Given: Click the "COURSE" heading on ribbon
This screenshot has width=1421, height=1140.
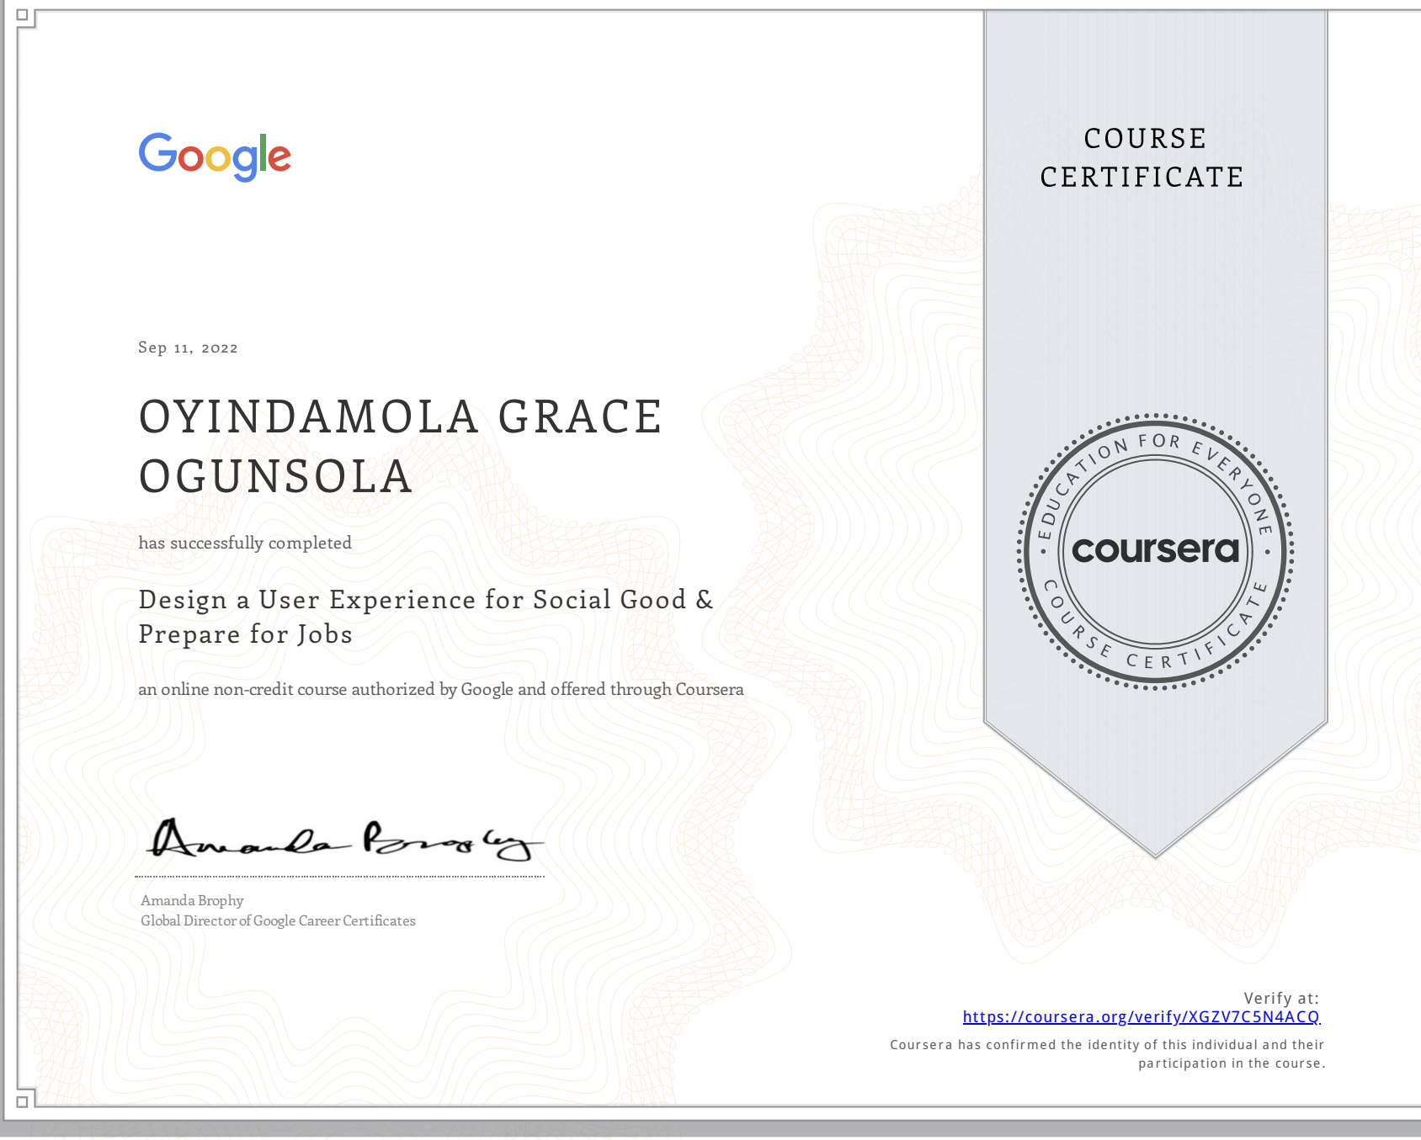Looking at the screenshot, I should click(x=1146, y=139).
